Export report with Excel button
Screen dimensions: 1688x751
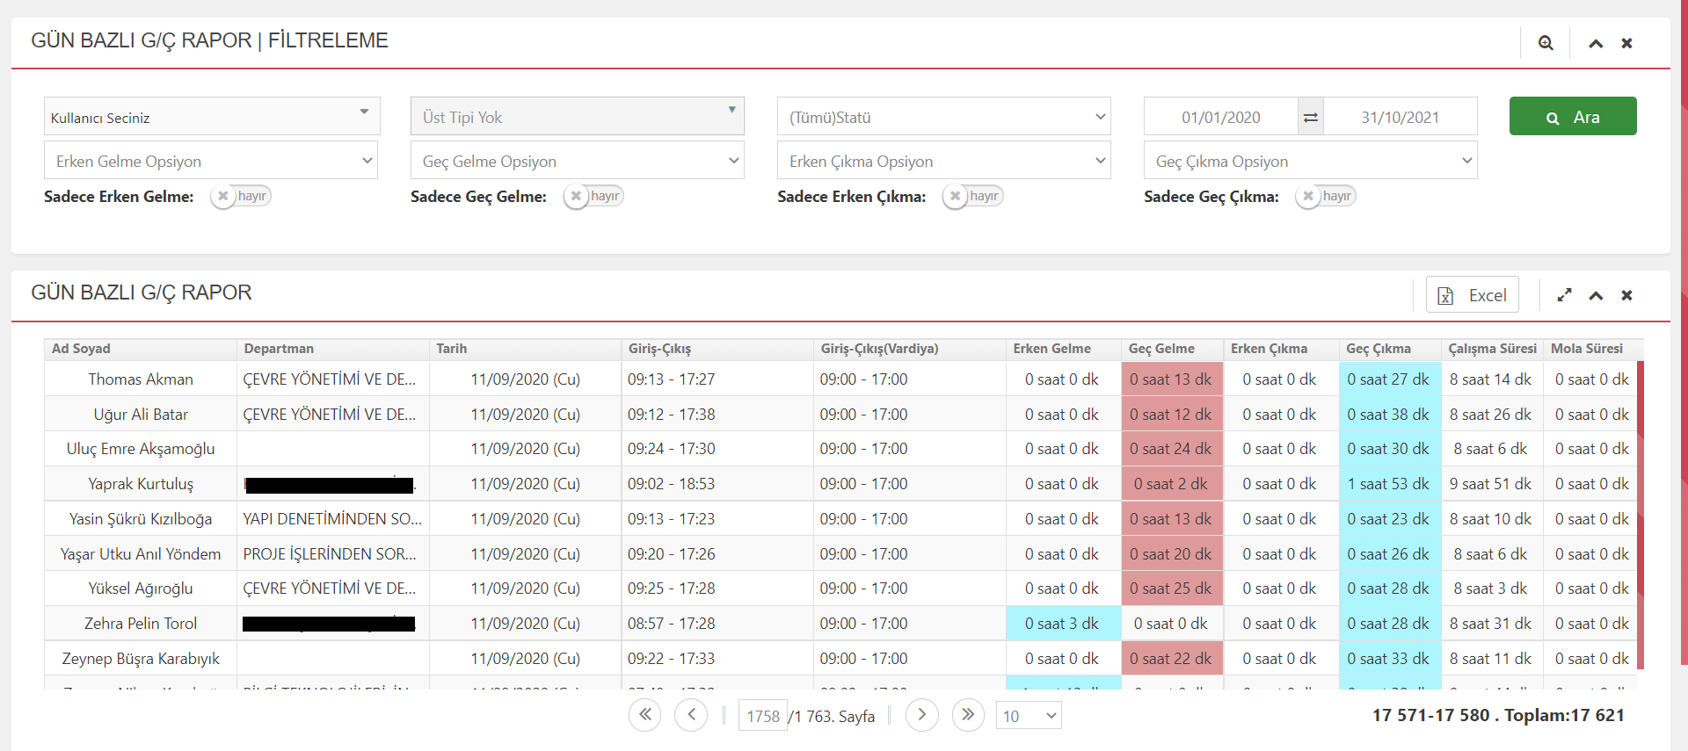point(1472,295)
